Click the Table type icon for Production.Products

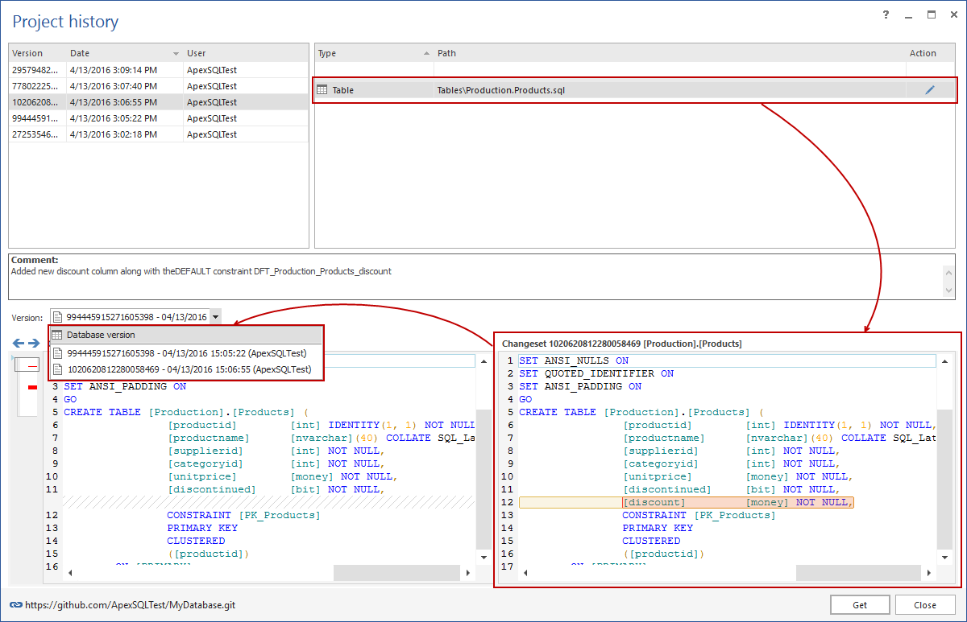pyautogui.click(x=322, y=90)
